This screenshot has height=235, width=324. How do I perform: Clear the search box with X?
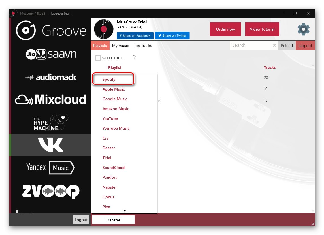coord(274,45)
